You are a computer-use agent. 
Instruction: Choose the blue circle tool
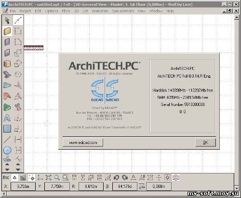pyautogui.click(x=7, y=150)
